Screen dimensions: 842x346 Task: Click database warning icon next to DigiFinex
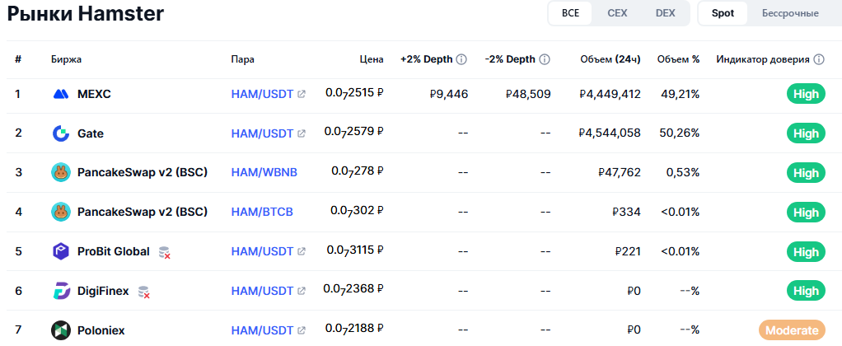point(144,292)
